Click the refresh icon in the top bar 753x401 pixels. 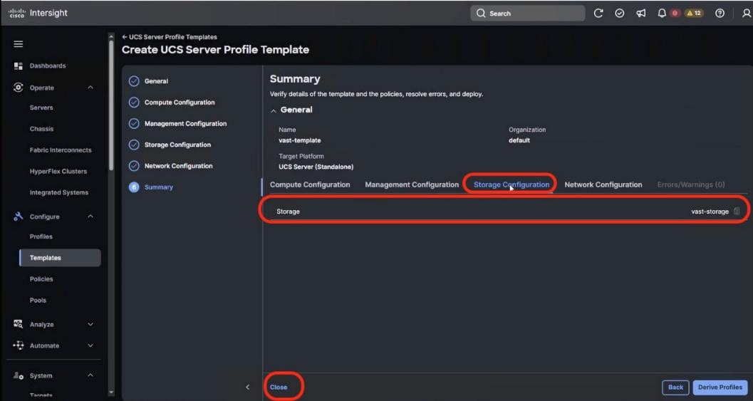pyautogui.click(x=598, y=14)
